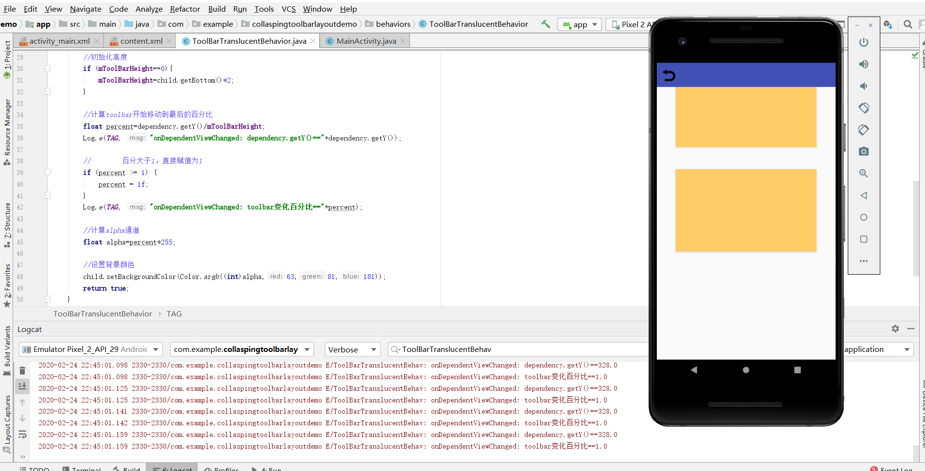Clear logcat with trash icon
925x471 pixels.
tap(22, 370)
